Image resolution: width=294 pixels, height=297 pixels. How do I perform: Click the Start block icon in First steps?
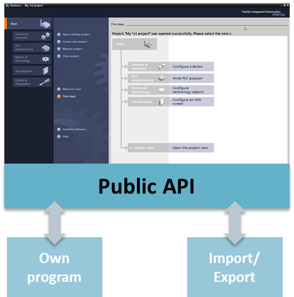pyautogui.click(x=148, y=44)
